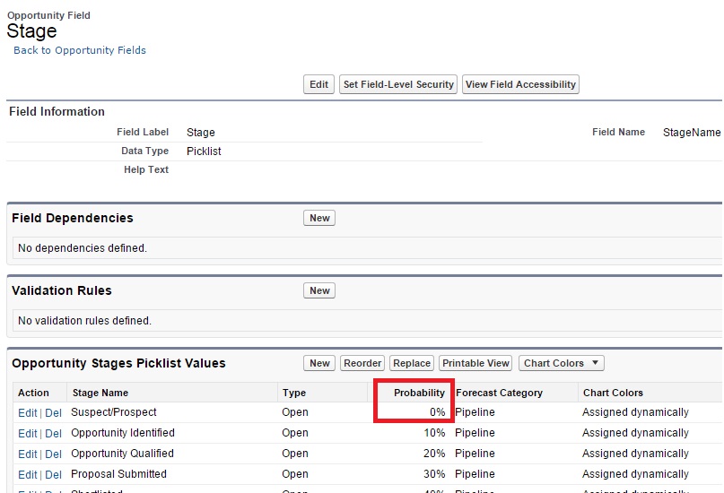Add New validation rule

[319, 290]
